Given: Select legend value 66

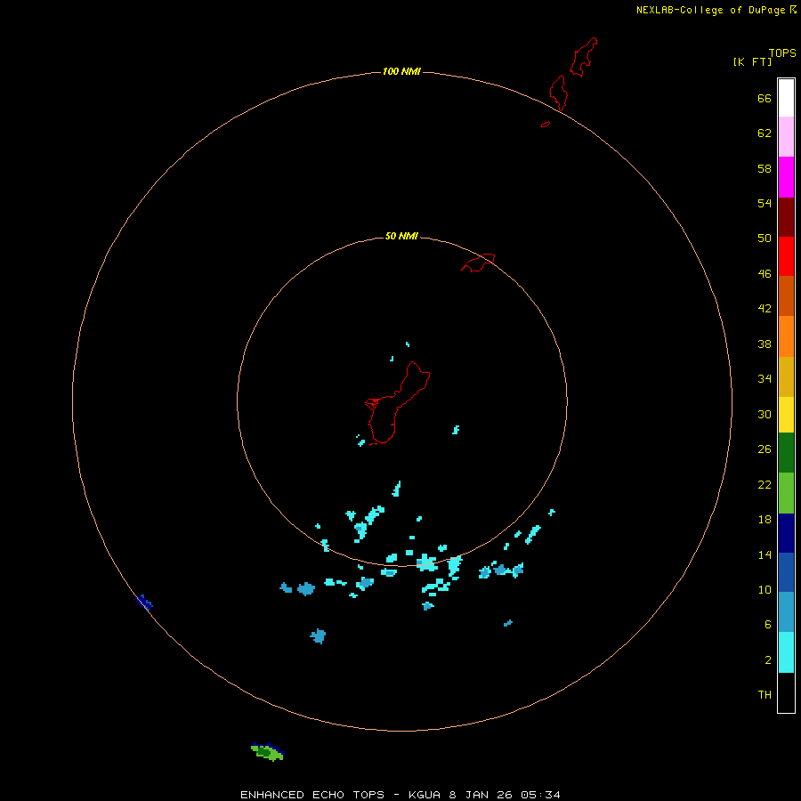Looking at the screenshot, I should pos(765,99).
